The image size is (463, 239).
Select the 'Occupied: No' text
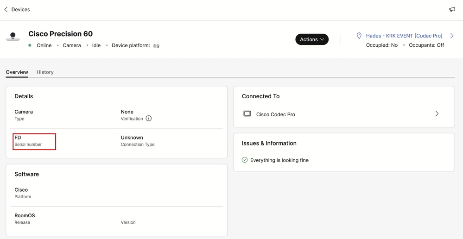coord(382,45)
